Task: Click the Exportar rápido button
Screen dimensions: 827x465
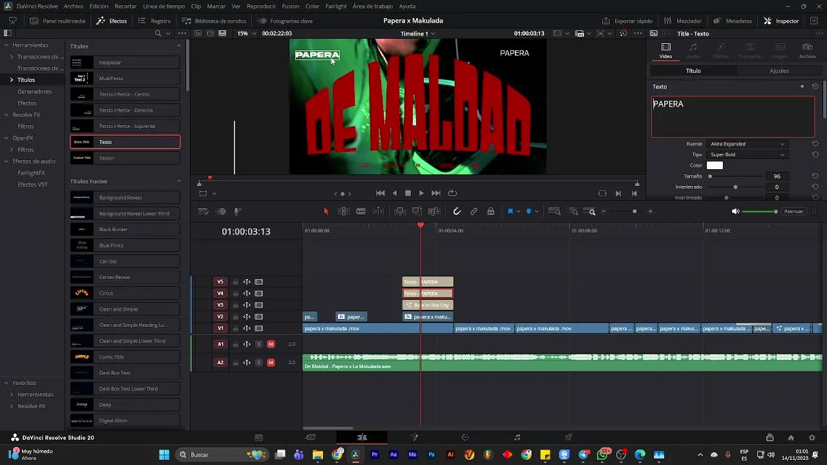Action: (x=627, y=21)
